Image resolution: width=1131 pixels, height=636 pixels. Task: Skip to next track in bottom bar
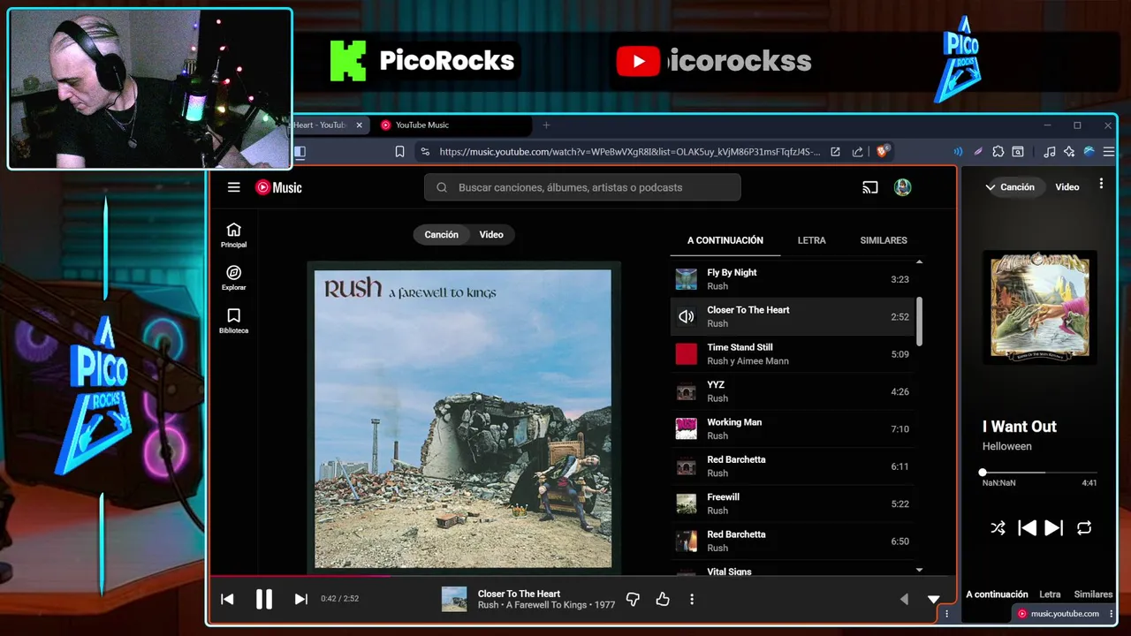pos(300,599)
